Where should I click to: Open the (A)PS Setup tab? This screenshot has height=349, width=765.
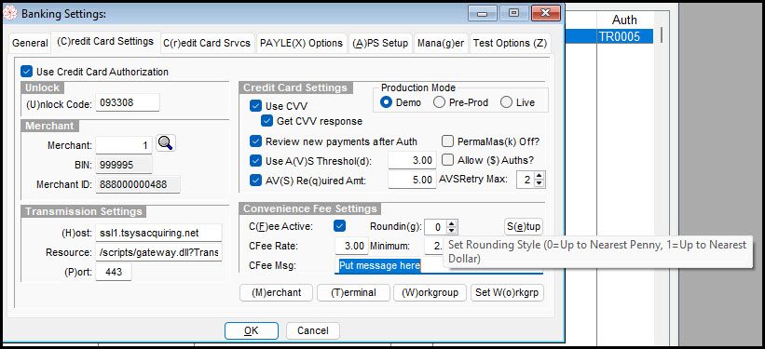click(x=380, y=43)
